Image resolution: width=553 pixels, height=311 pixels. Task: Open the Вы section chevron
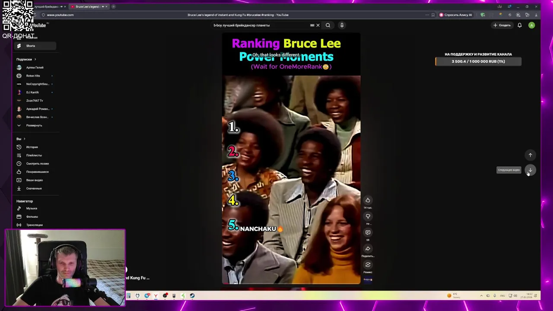[24, 139]
